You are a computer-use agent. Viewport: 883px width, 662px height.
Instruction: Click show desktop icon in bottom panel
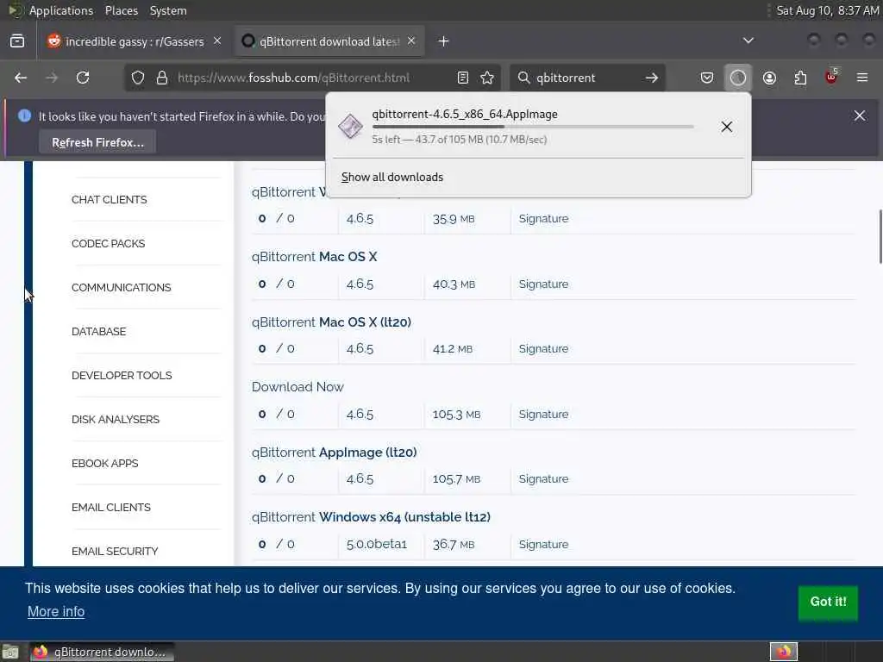[10, 653]
